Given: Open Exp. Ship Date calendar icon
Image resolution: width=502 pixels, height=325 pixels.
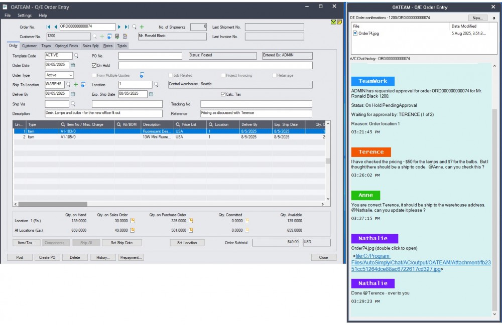Looking at the screenshot, I should (151, 94).
